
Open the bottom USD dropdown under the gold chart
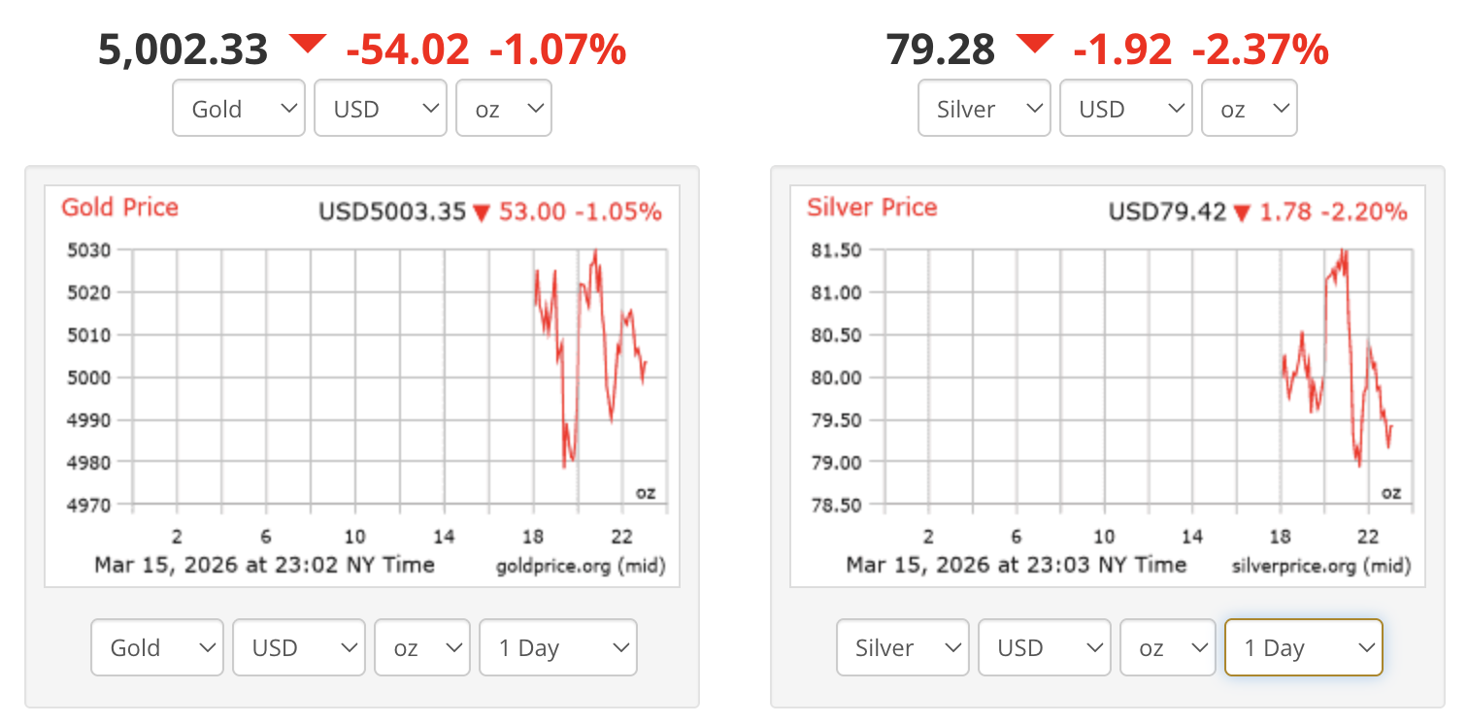tap(298, 647)
